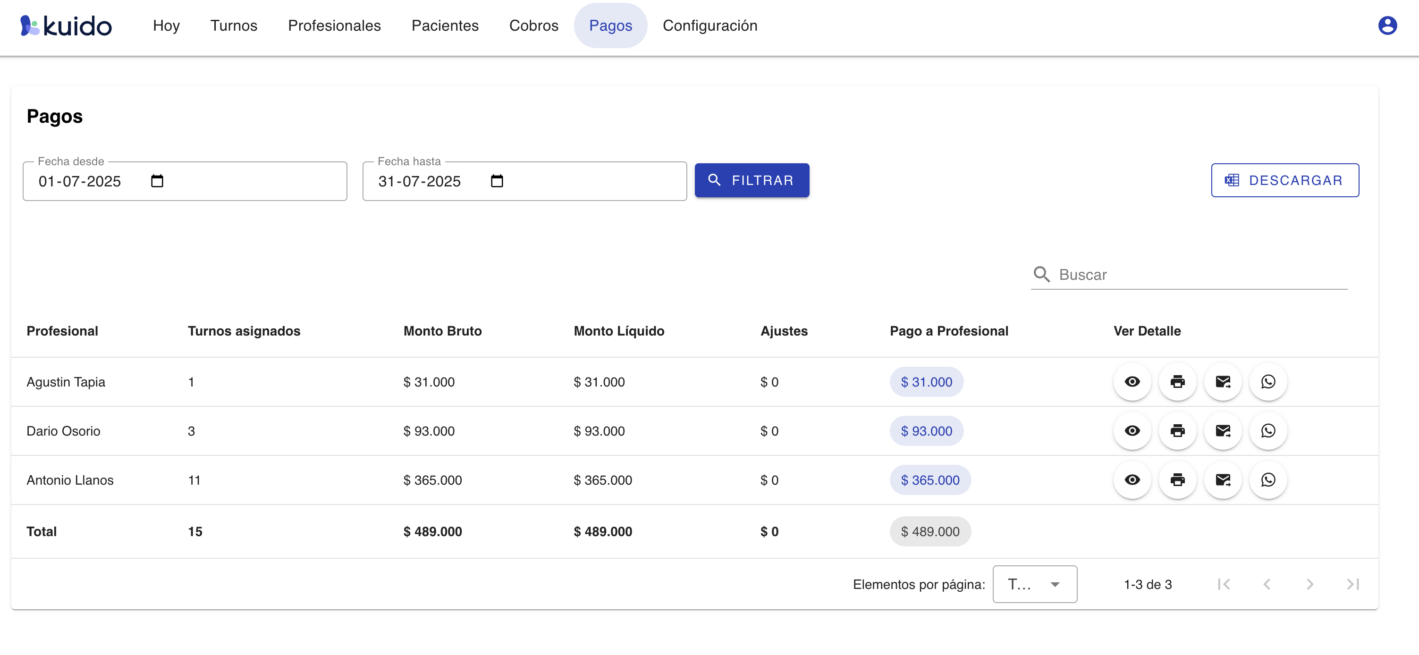Click the $ 93.000 payment chip
This screenshot has width=1419, height=655.
[927, 431]
